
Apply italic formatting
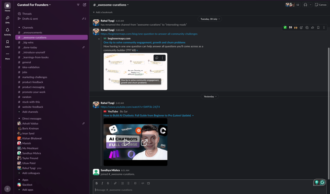(x=102, y=183)
